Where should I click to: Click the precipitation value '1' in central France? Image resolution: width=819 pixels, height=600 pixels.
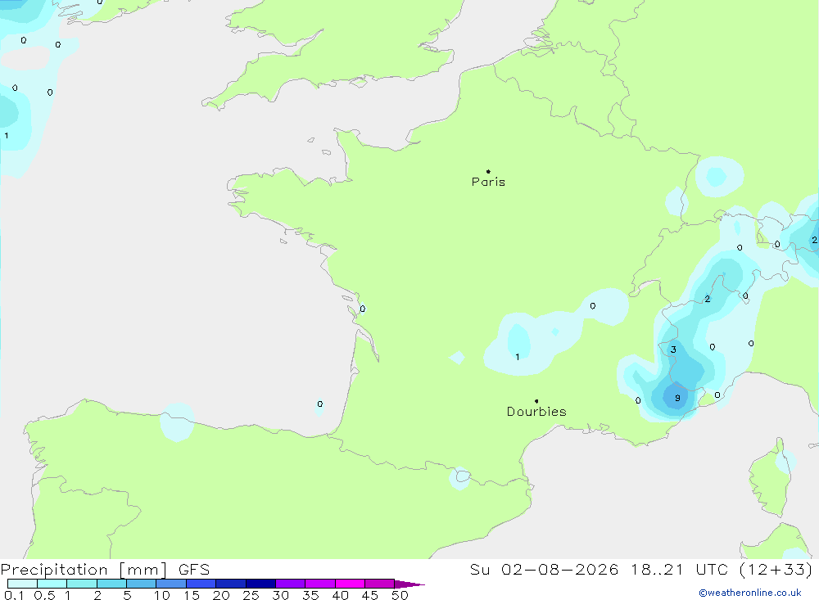pos(517,357)
